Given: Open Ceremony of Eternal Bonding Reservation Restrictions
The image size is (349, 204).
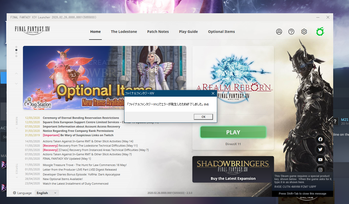Looking at the screenshot, I should pos(81,118).
